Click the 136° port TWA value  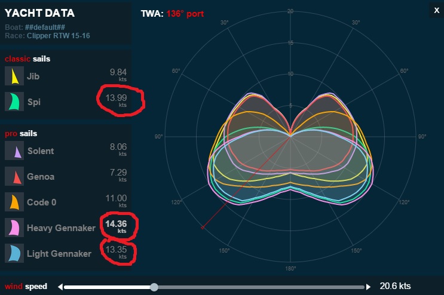[185, 14]
